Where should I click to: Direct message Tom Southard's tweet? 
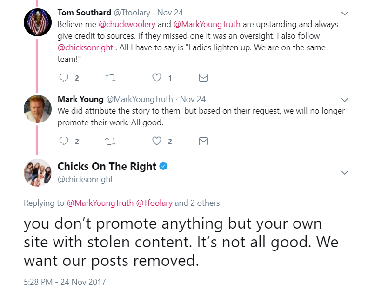pyautogui.click(x=203, y=78)
